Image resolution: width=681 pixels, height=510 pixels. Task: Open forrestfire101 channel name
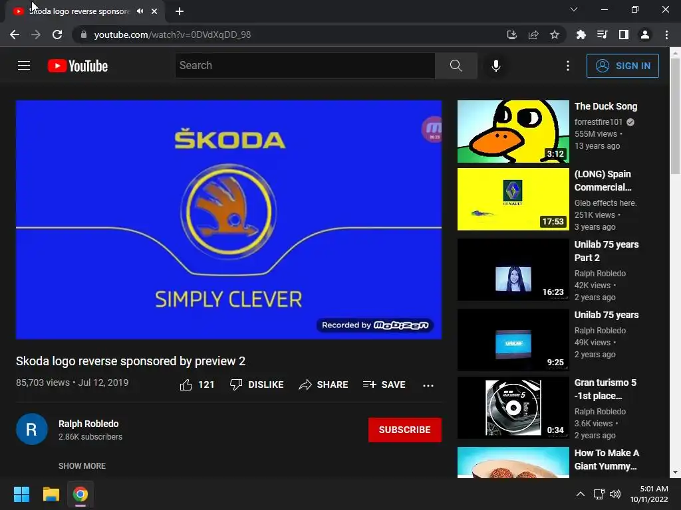(x=599, y=122)
